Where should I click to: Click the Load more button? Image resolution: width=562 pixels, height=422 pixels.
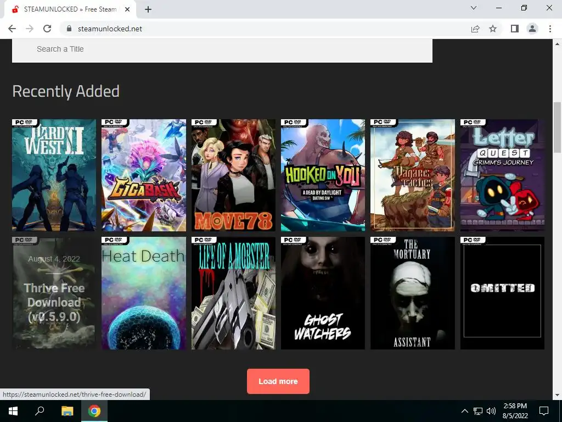coord(278,381)
